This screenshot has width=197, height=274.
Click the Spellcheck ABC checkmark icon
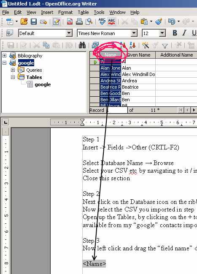coord(102,22)
